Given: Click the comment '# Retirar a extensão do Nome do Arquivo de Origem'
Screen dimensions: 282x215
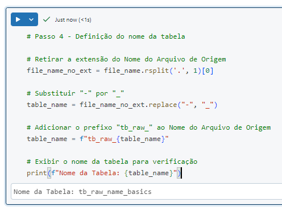Looking at the screenshot, I should tap(126, 59).
